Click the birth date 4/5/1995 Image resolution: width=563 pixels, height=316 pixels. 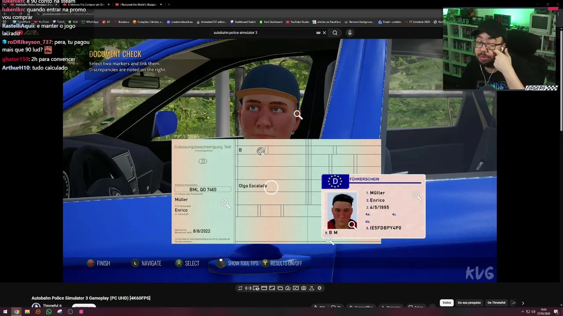pyautogui.click(x=379, y=207)
